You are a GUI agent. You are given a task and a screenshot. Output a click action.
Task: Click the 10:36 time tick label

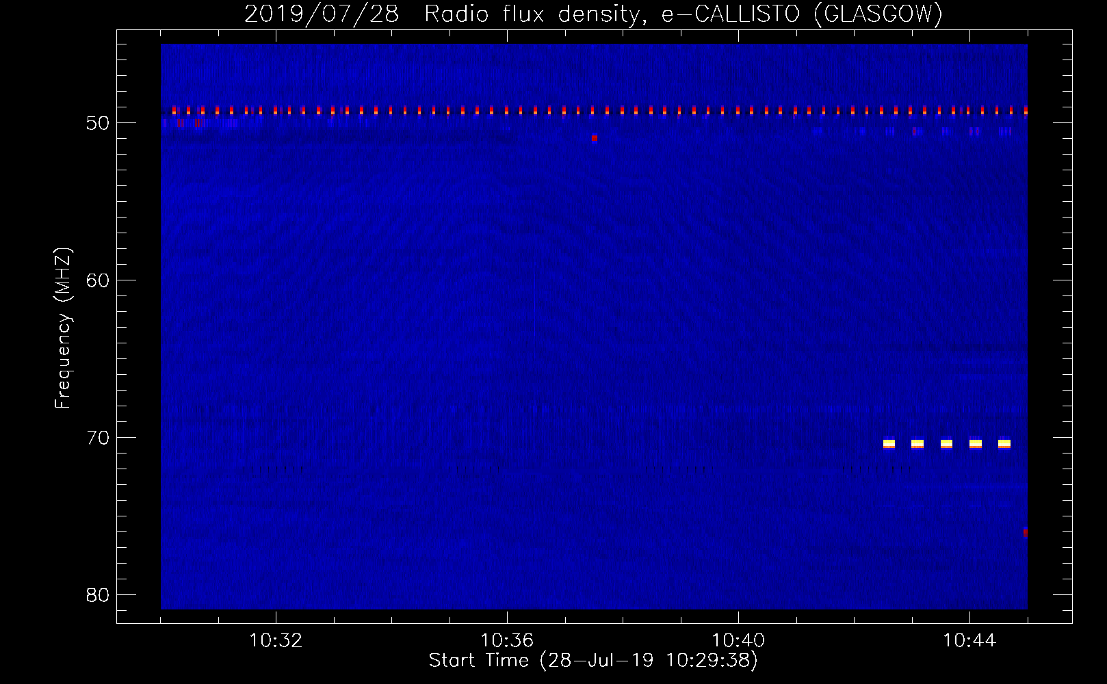click(x=507, y=641)
